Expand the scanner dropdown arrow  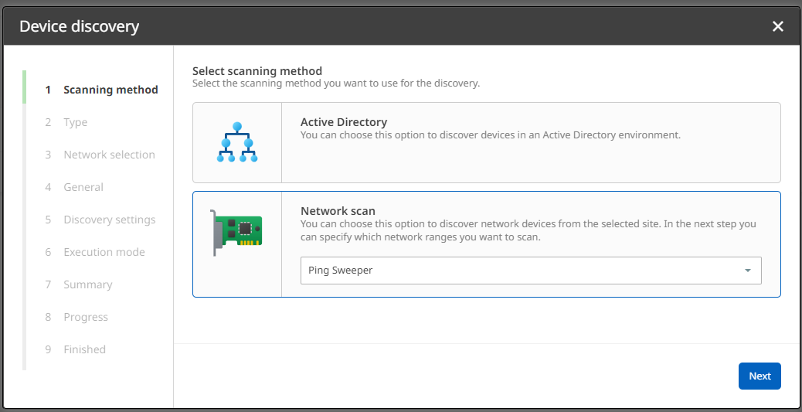click(747, 271)
